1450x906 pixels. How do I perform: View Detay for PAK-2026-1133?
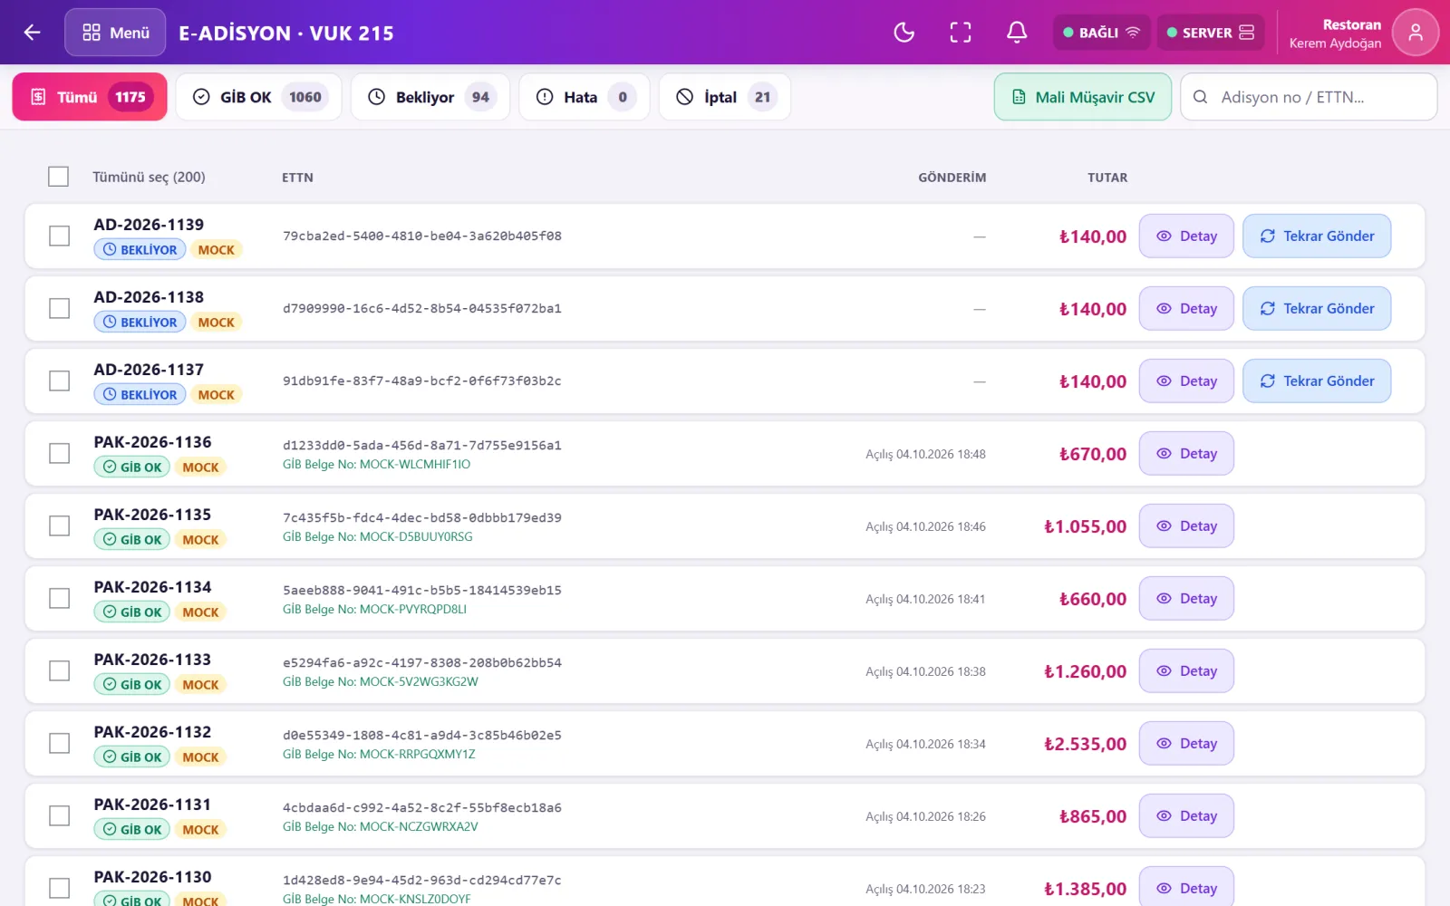1186,670
